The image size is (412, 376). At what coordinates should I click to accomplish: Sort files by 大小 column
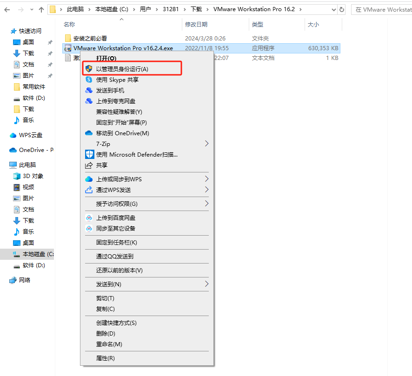coord(313,25)
